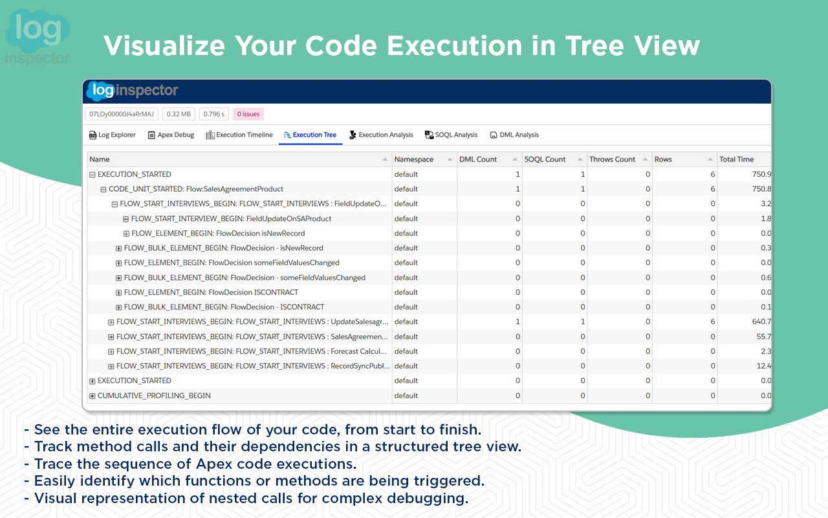Expand FLOW_BULK_ELEMENT_BEGIN - someFieldValuesChanged node
This screenshot has width=828, height=518.
[118, 278]
